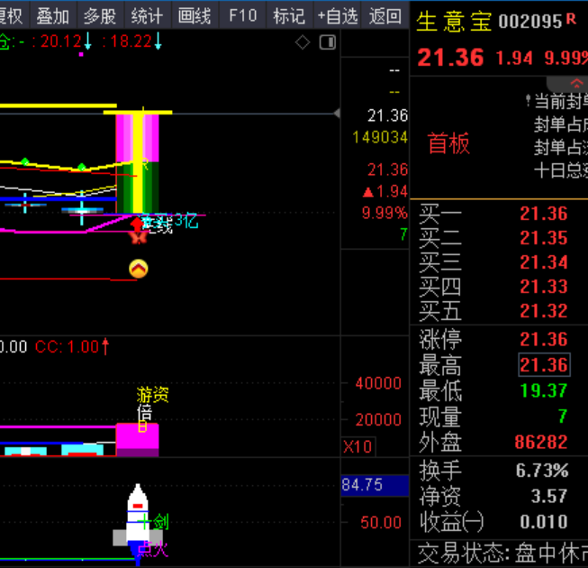Select the 画线 draw line tool
Screen dimensions: 588x568
pos(194,15)
